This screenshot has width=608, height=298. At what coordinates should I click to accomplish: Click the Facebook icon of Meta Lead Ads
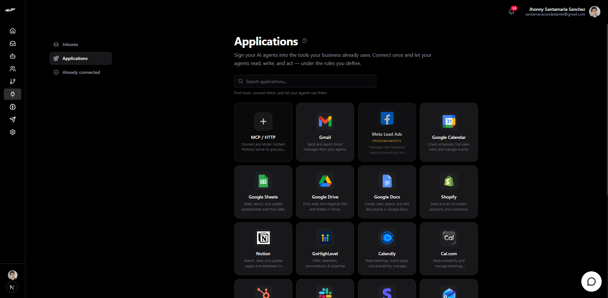[387, 119]
